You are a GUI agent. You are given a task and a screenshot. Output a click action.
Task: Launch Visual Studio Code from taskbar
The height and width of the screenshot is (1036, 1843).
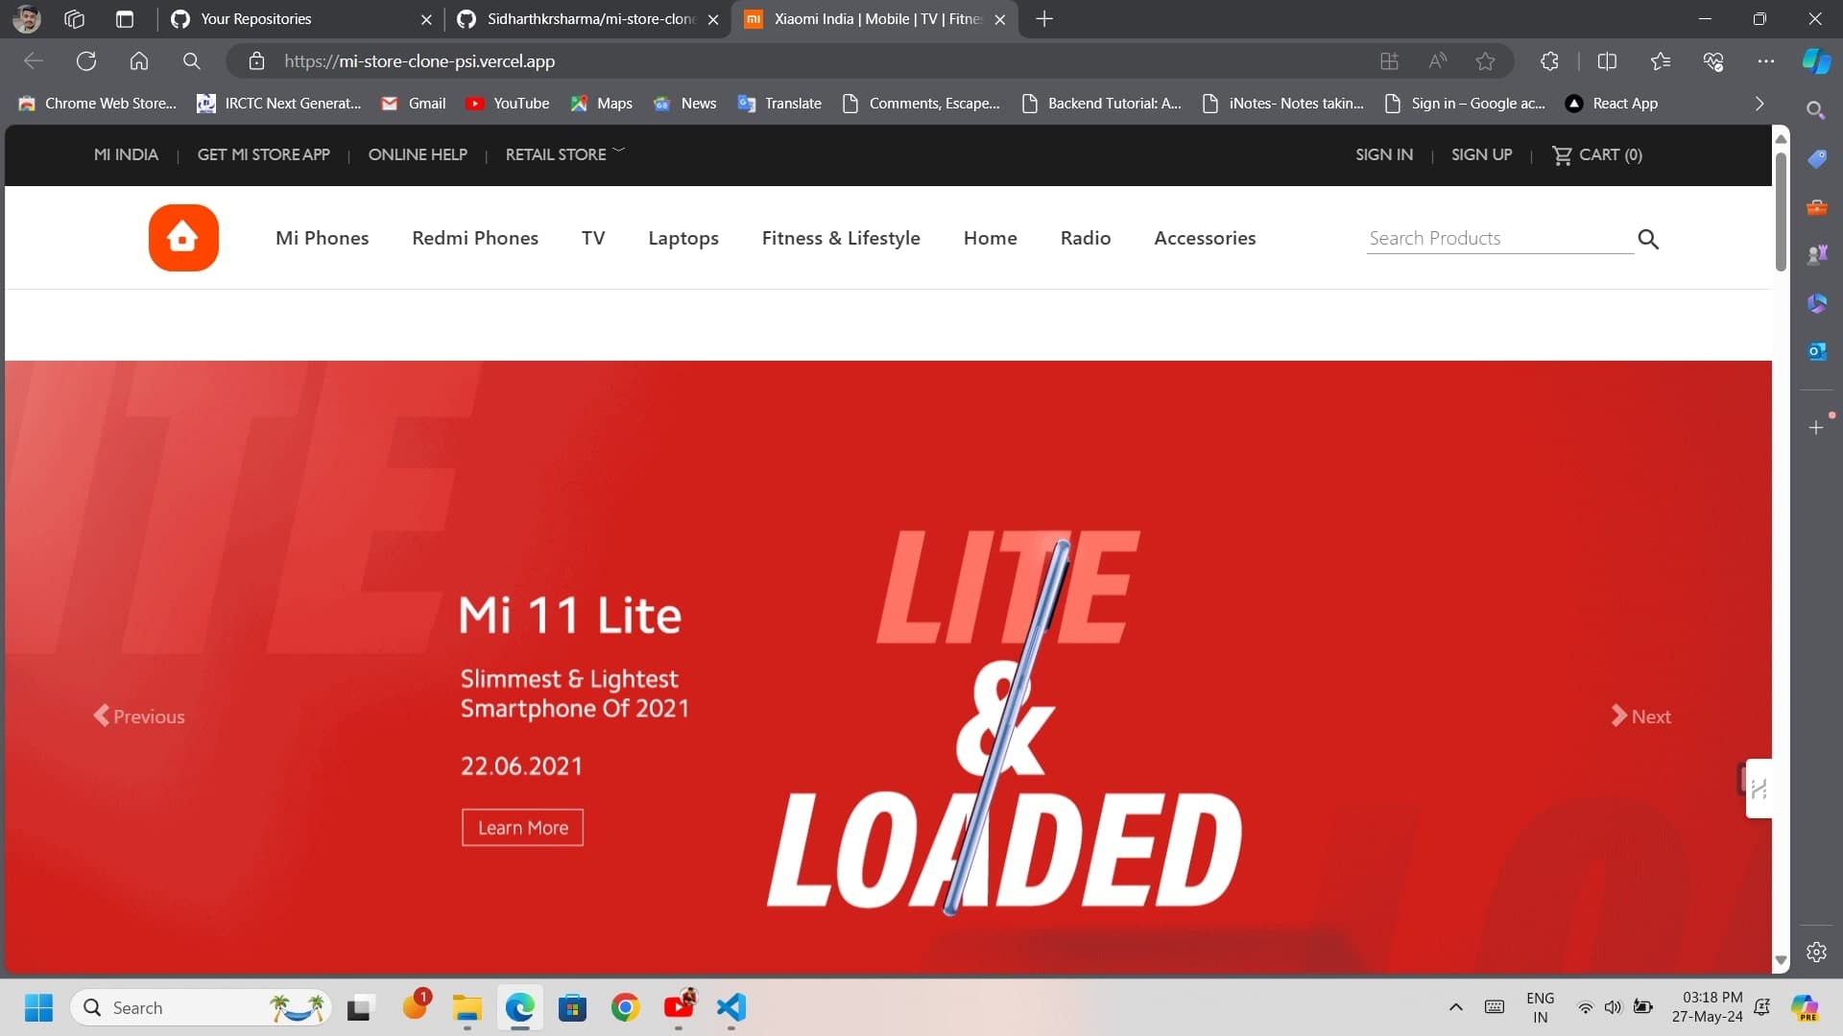731,1007
